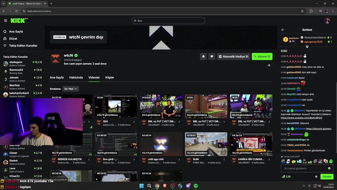Screen dimensions: 337x190
Task: Open the 01:53:07 BBL vs FUT thumbnail
Action: pos(161,106)
